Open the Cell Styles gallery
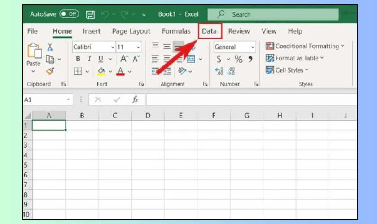Image resolution: width=377 pixels, height=224 pixels. (x=287, y=70)
